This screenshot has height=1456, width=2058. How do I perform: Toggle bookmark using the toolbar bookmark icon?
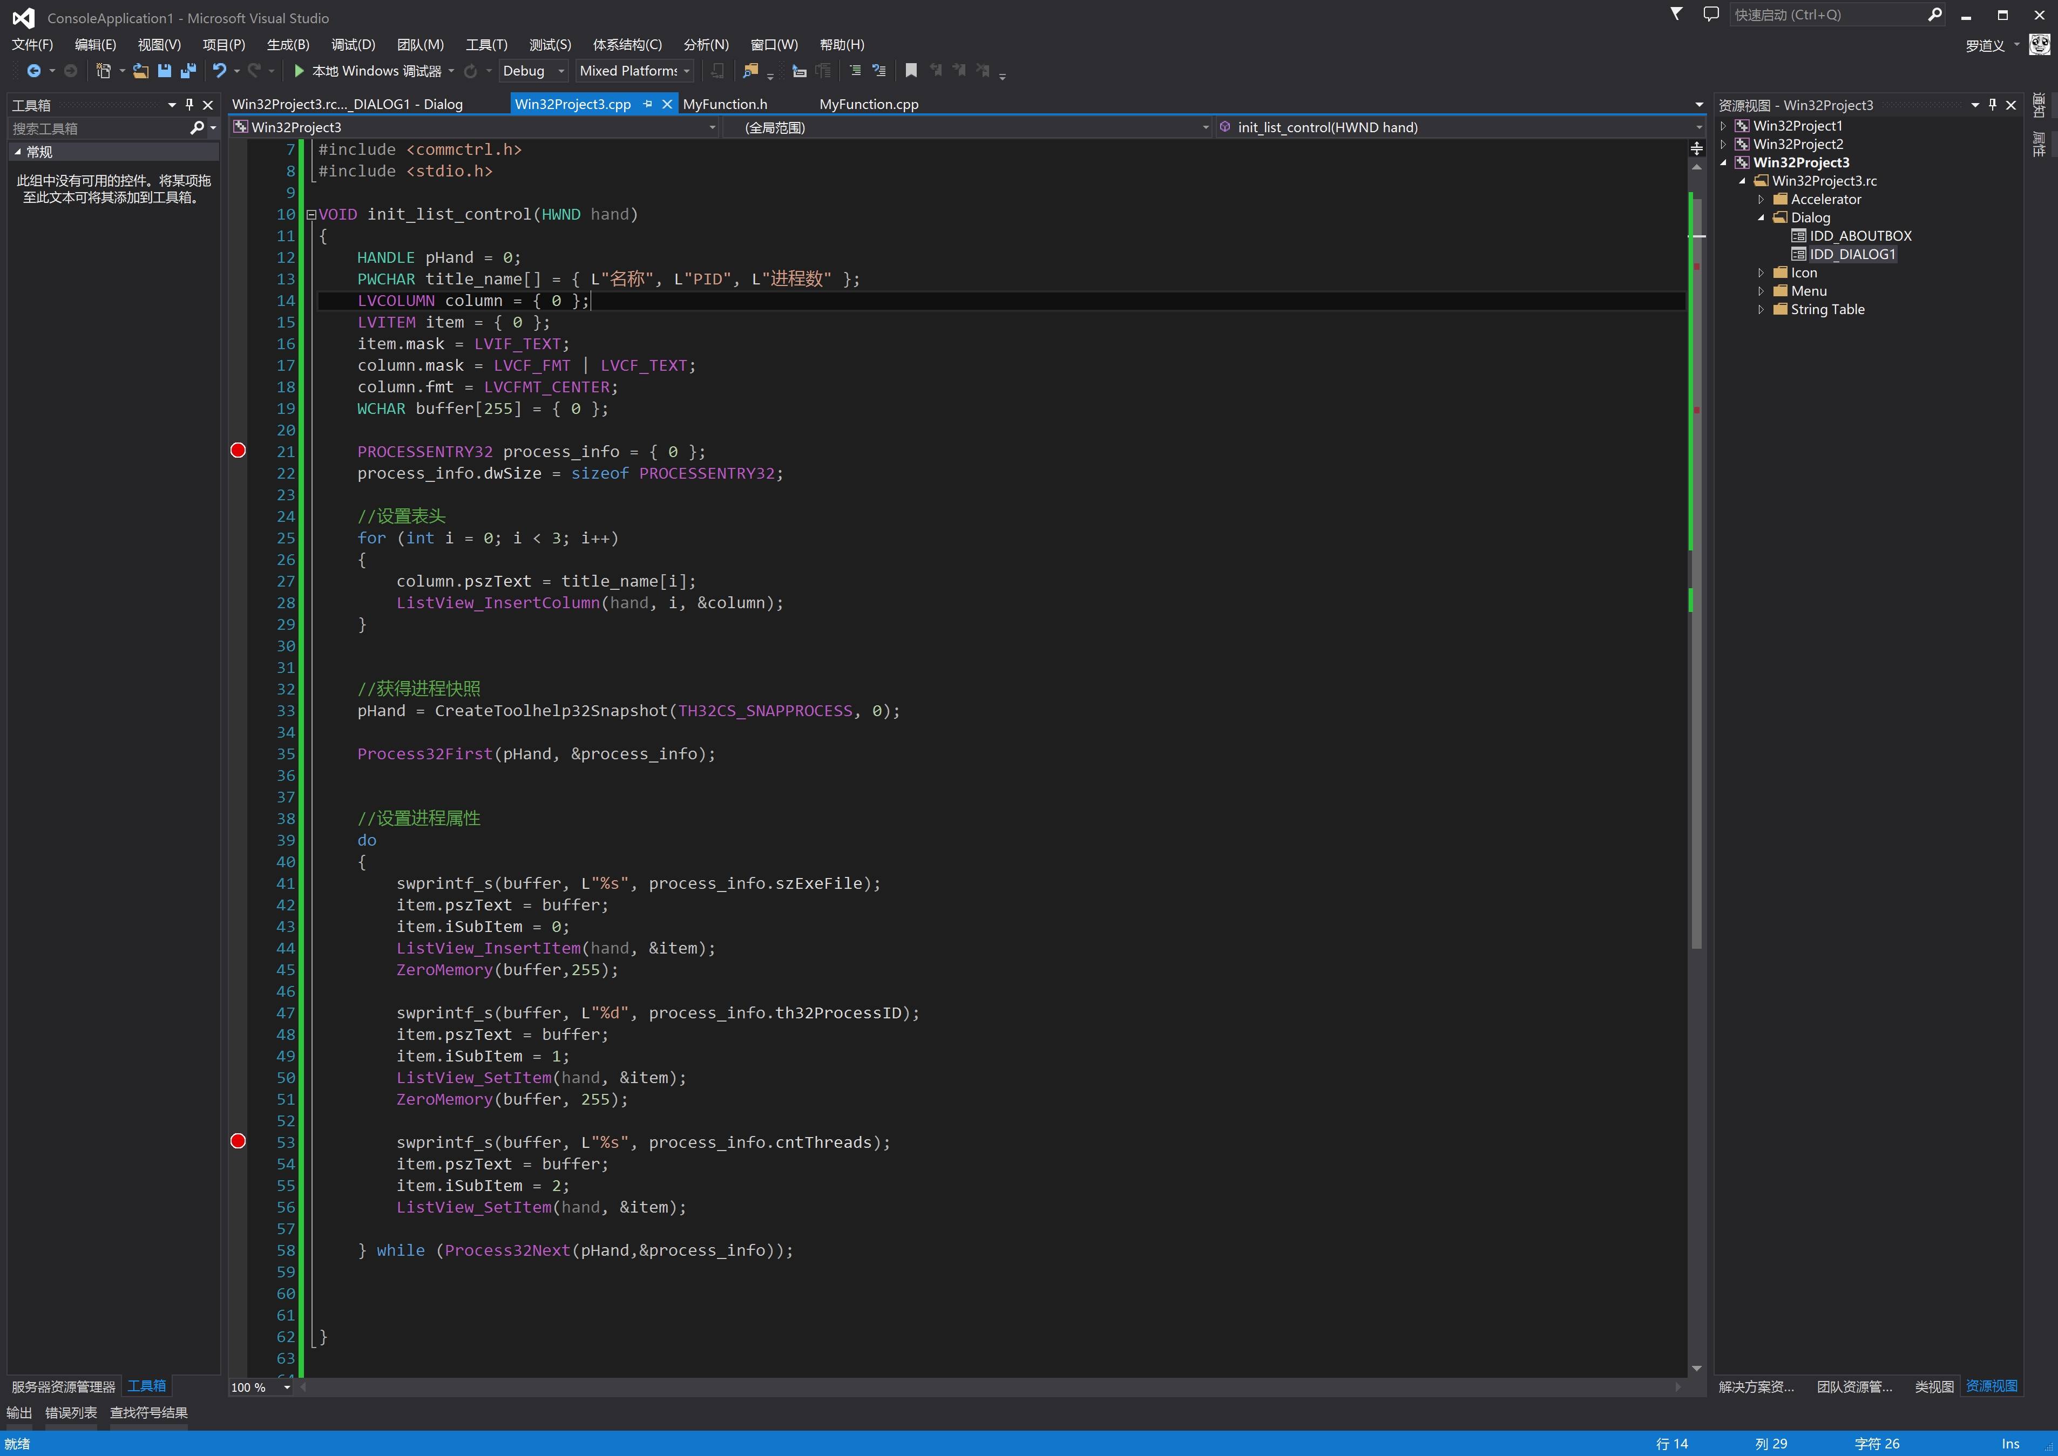coord(911,71)
